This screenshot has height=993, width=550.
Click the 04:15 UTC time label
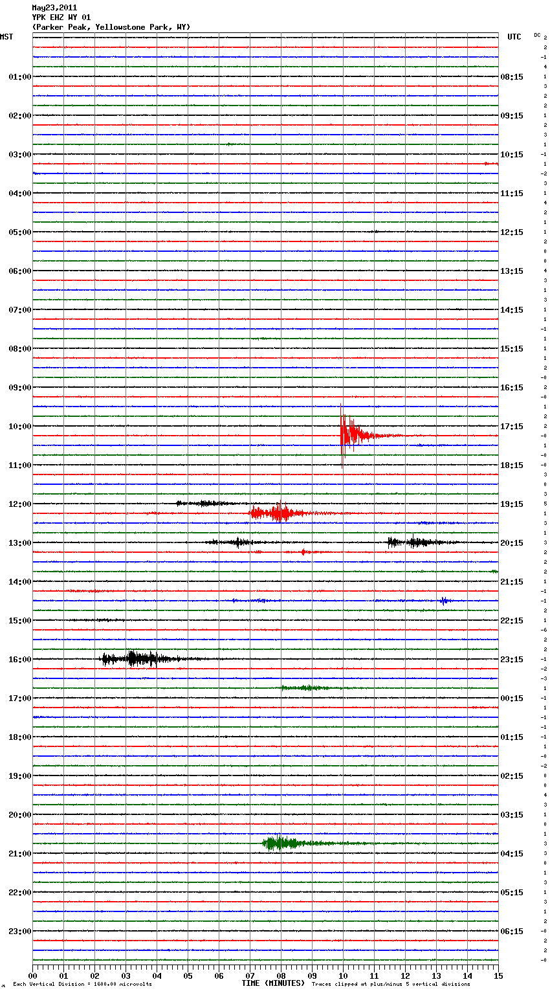512,854
